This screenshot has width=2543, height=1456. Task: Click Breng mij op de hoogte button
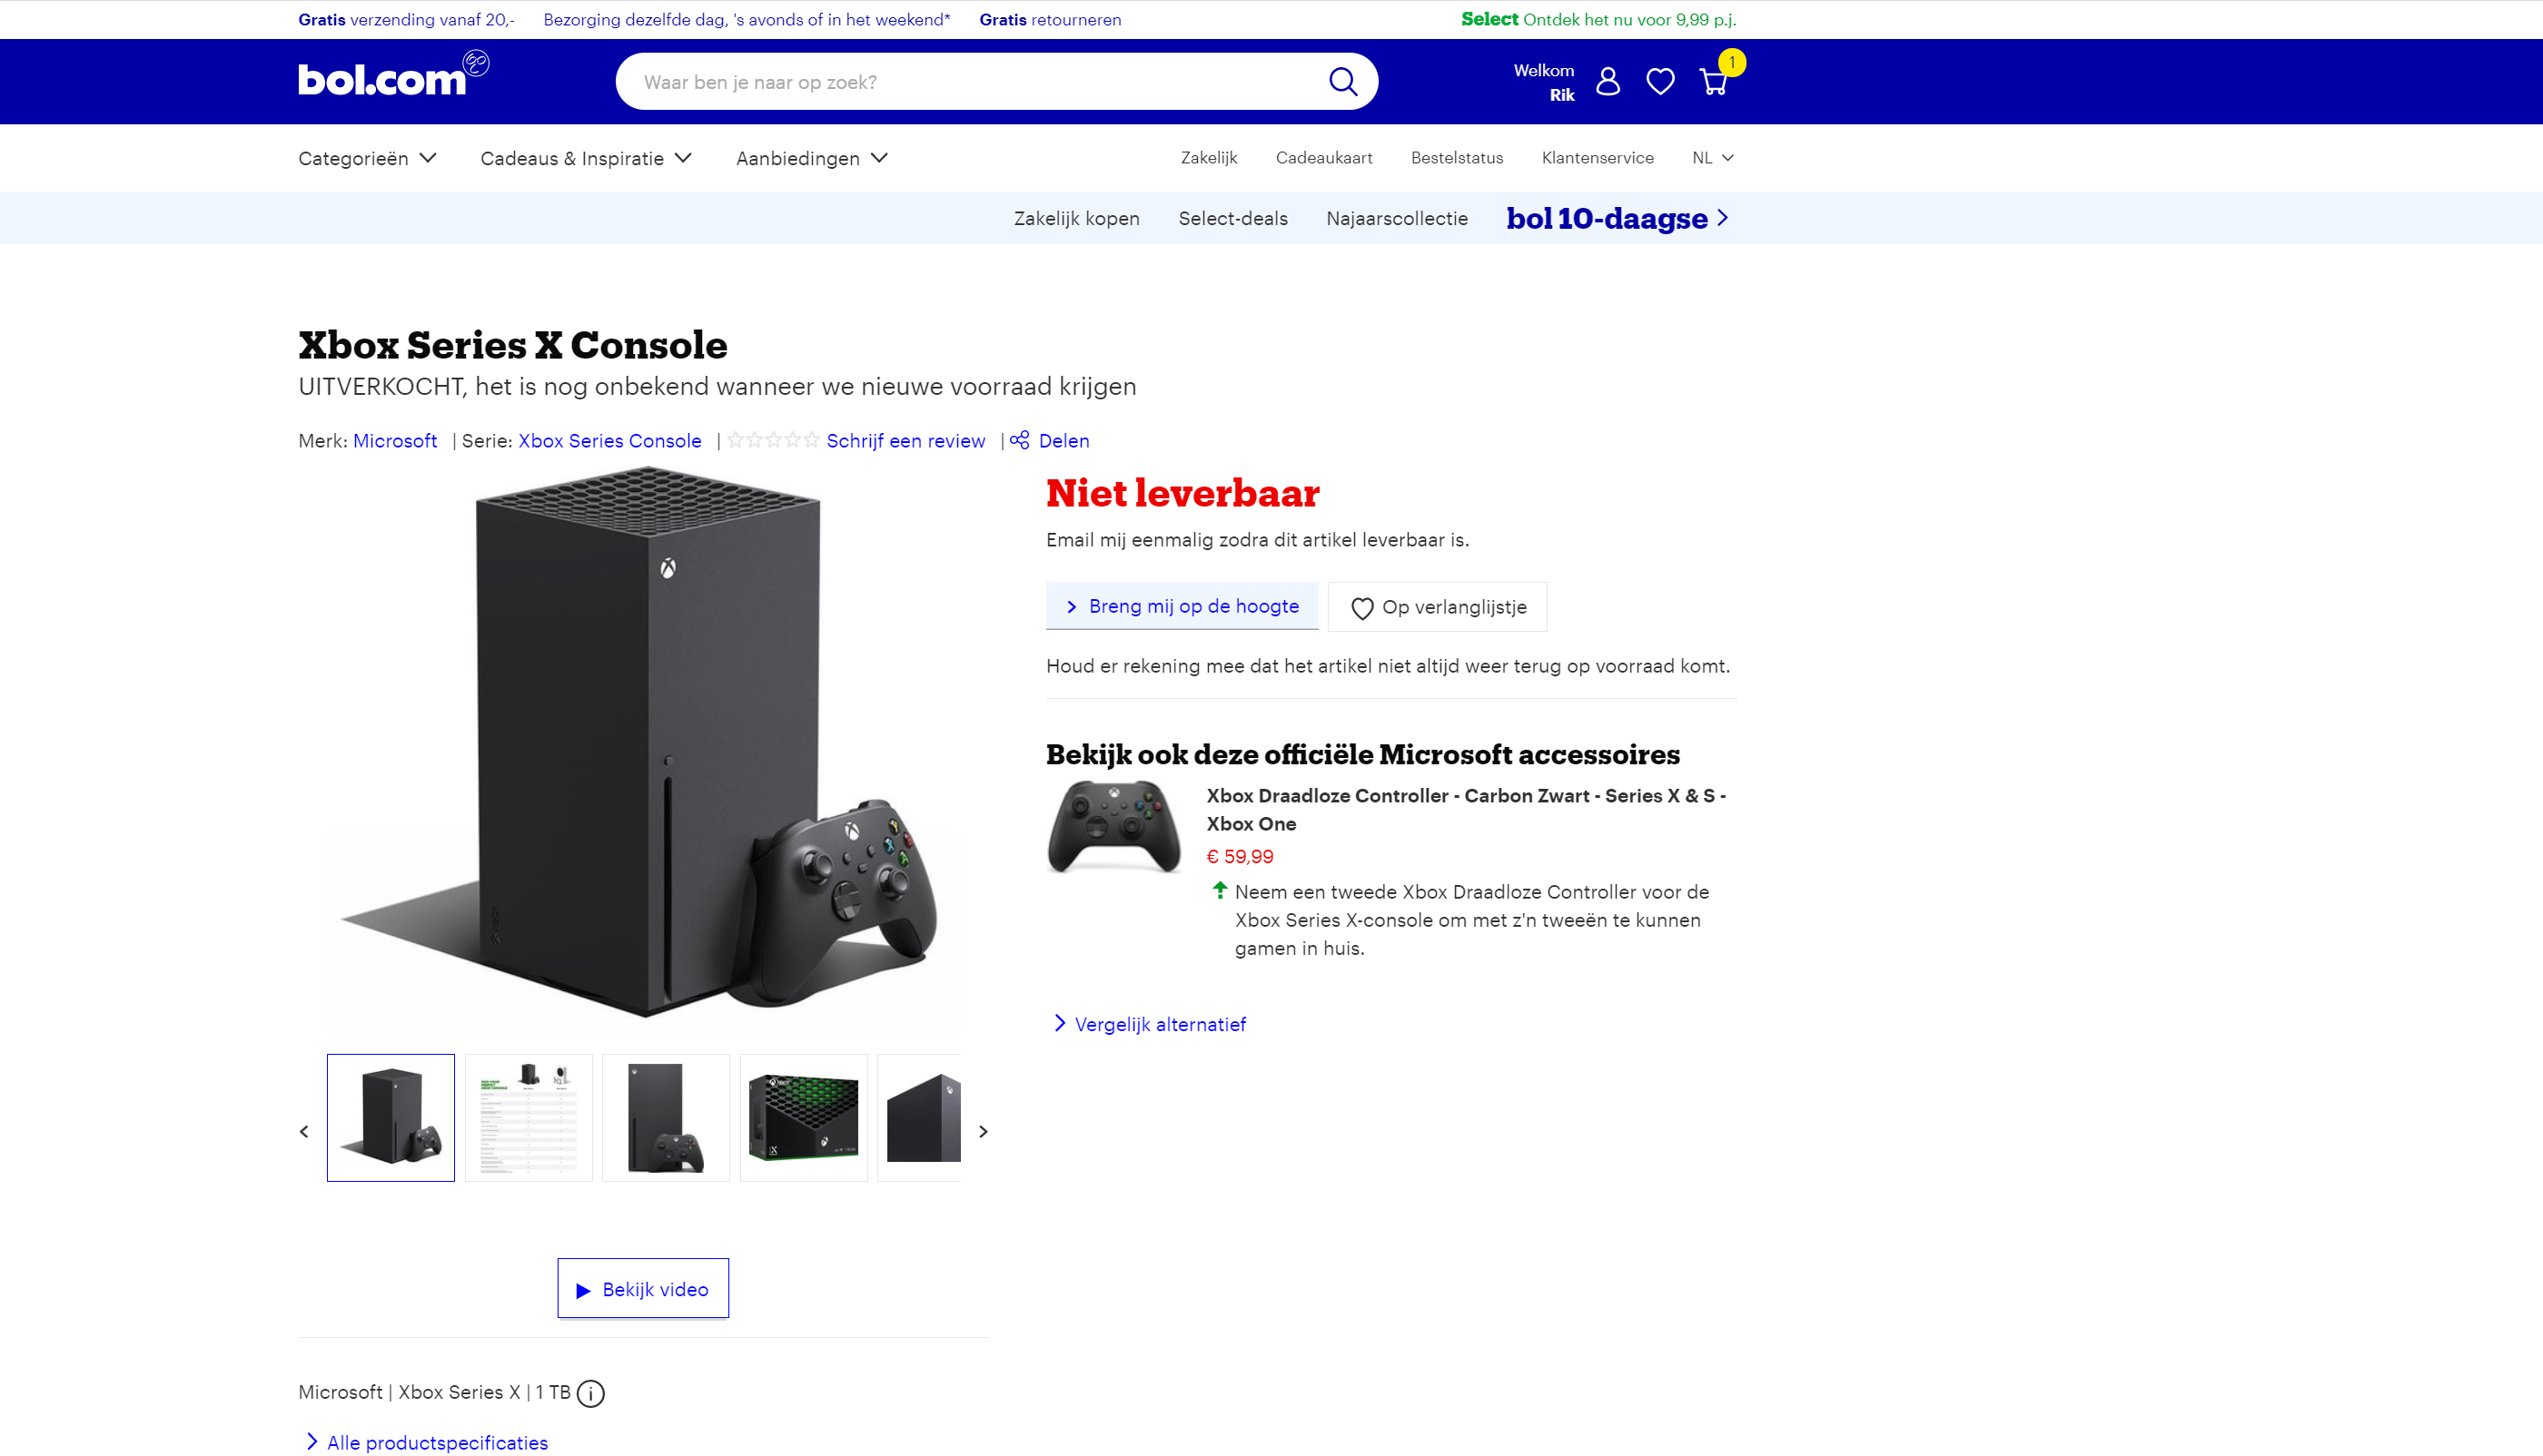pos(1182,606)
